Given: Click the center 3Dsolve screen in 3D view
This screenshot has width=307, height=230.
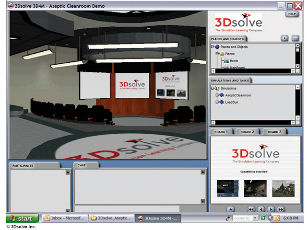Looking at the screenshot, I should click(x=132, y=85).
